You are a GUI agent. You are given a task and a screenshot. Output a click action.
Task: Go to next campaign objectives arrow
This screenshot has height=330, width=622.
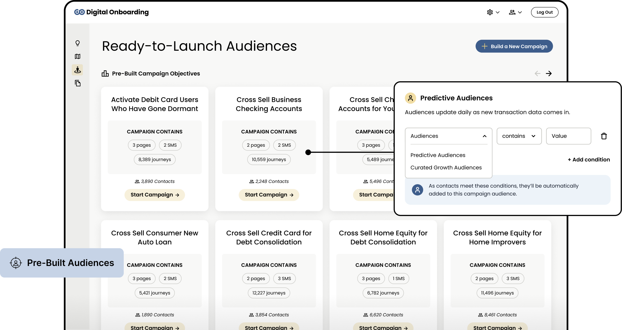coord(549,74)
